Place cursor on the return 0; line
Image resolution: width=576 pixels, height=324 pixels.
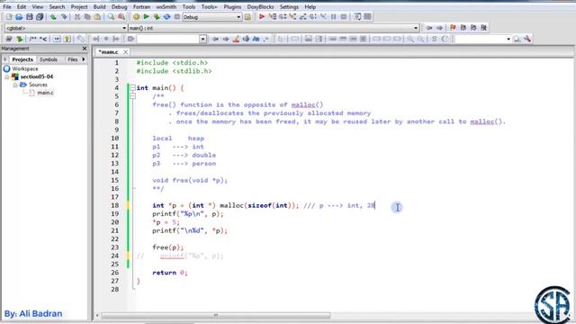pos(170,273)
